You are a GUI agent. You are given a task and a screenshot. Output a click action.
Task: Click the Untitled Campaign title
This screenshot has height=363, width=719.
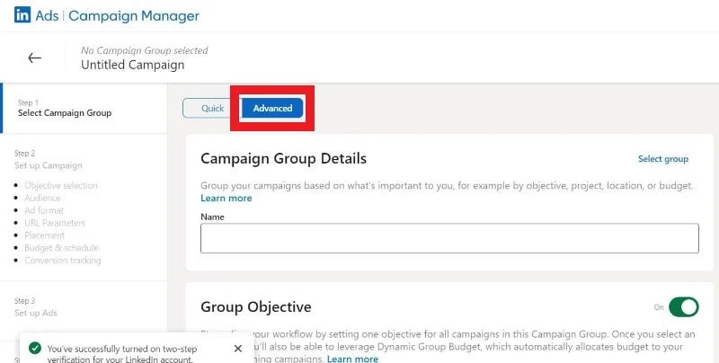132,65
